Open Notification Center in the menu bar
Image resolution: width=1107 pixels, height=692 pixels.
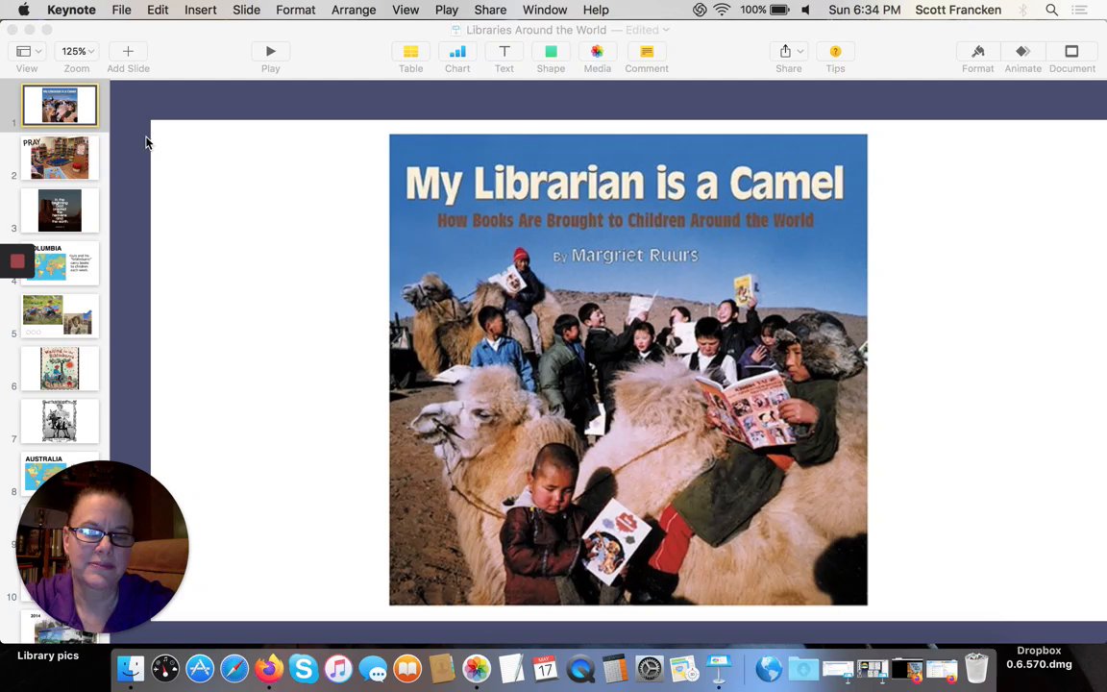[x=1079, y=10]
